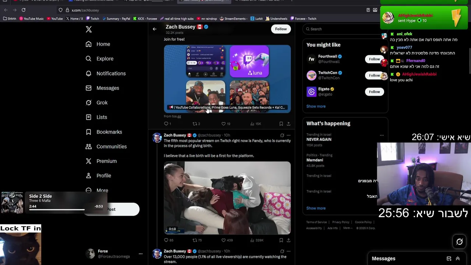Repost the tos.gg post with 2 reposts
Image resolution: width=471 pixels, height=265 pixels.
(196, 124)
